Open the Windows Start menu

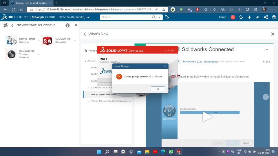click(x=99, y=152)
